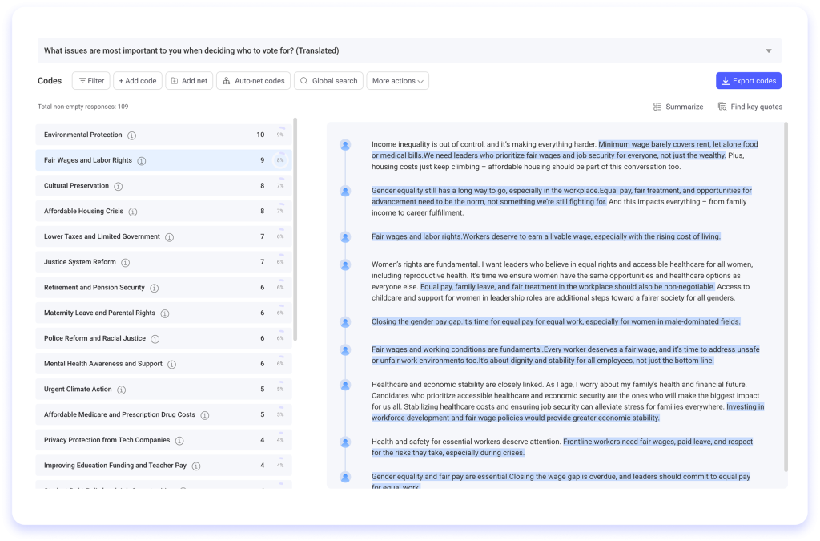Open the More actions dropdown
Image resolution: width=820 pixels, height=541 pixels.
coord(398,81)
